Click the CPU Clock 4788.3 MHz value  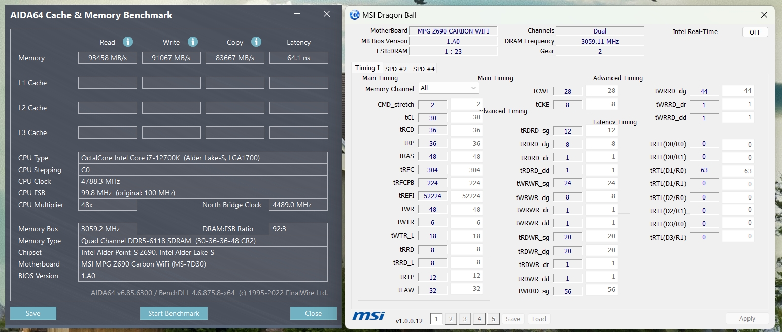203,181
